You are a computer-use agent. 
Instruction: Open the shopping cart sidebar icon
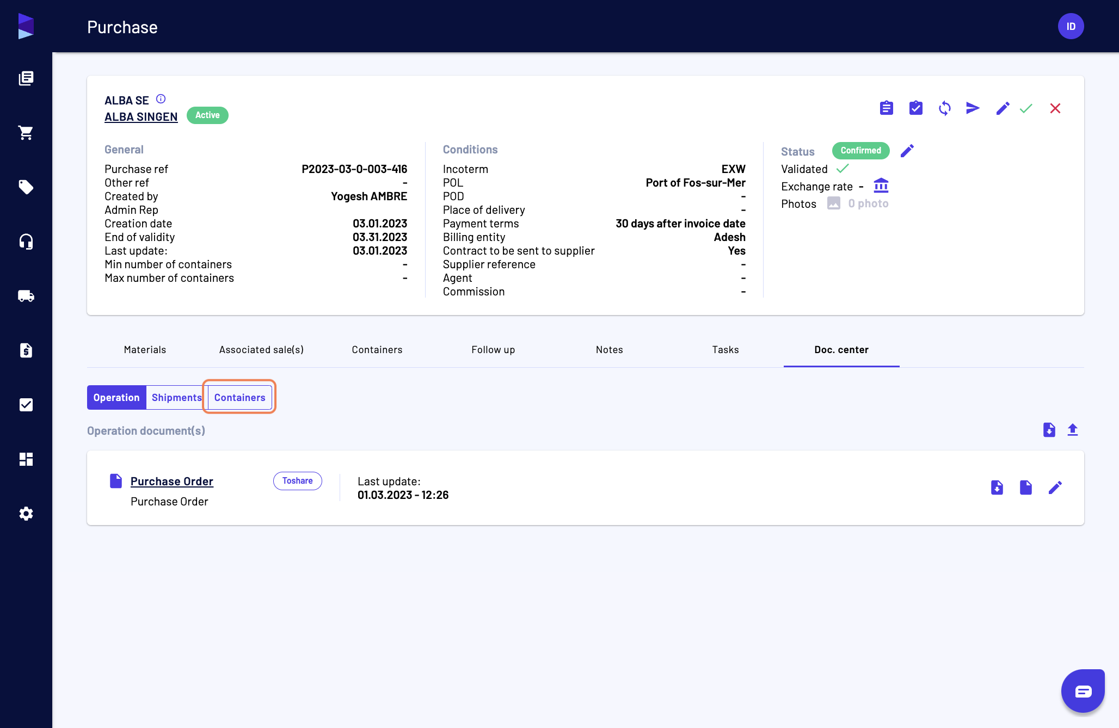click(x=26, y=133)
